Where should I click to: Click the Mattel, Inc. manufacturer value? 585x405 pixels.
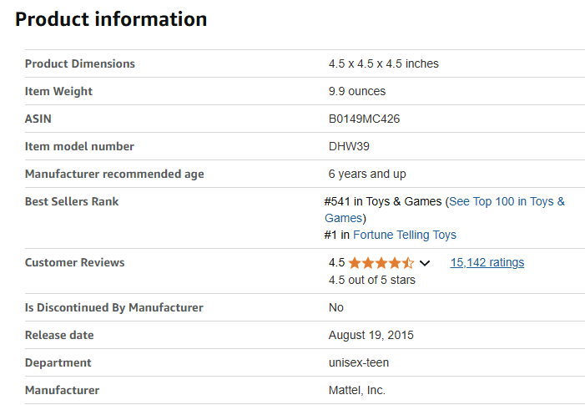[x=357, y=390]
